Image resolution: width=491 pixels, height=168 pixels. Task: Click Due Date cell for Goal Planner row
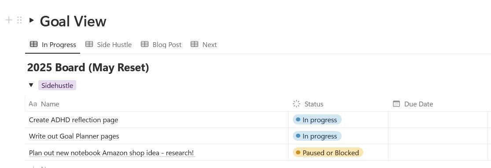pyautogui.click(x=438, y=136)
